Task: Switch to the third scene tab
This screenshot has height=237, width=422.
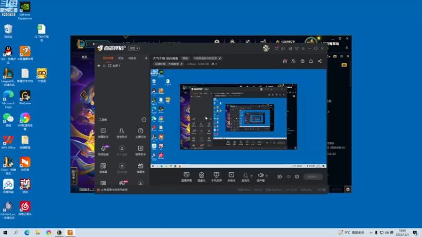Action: click(132, 58)
